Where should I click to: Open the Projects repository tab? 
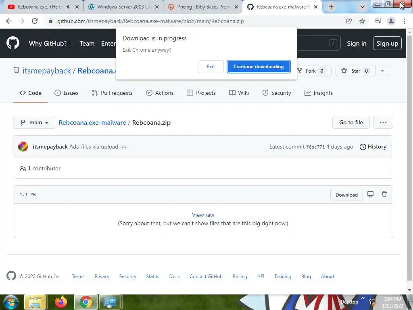tap(201, 93)
